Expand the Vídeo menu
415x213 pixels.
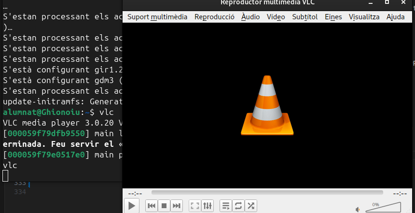coord(277,17)
